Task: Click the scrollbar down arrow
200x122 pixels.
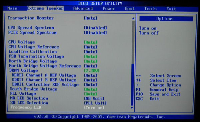Action: pos(132,108)
